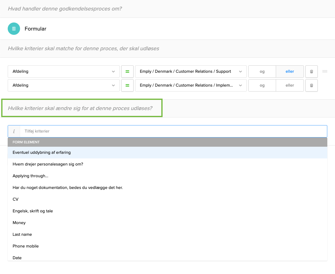The width and height of the screenshot is (335, 274).
Task: Click 'eller' on the second criterion row
Action: [290, 85]
